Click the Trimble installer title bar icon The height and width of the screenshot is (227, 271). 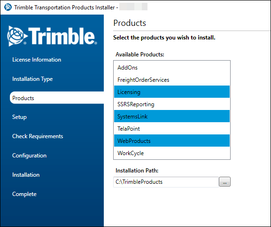coord(8,7)
